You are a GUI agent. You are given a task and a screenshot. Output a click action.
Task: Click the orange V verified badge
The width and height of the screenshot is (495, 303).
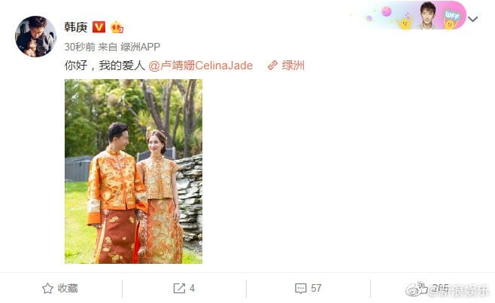[99, 27]
